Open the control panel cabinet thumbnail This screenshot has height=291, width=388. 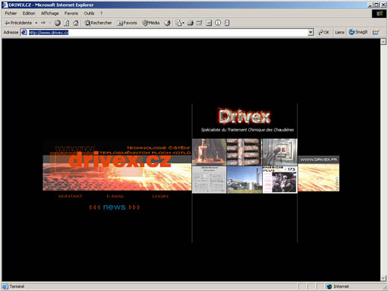(x=279, y=152)
